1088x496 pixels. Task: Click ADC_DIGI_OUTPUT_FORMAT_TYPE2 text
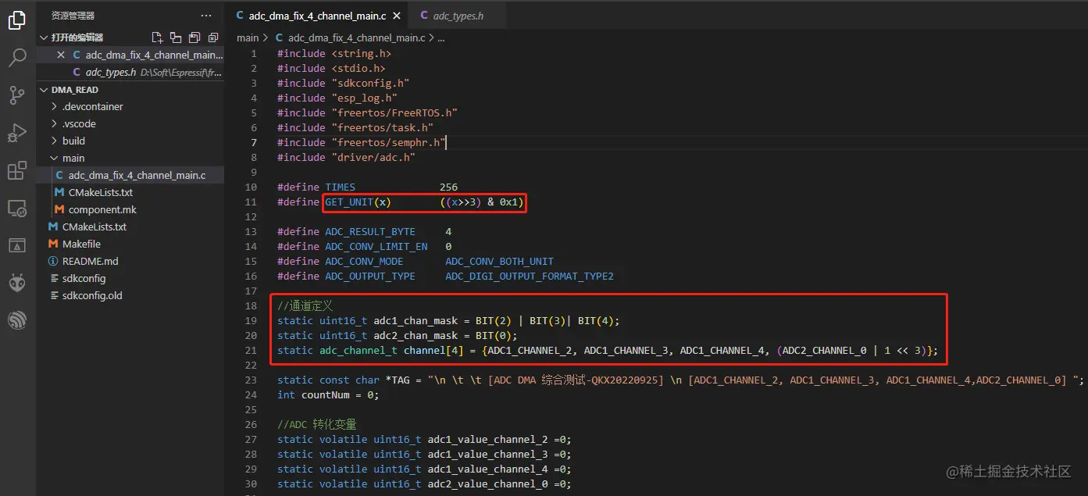click(530, 276)
